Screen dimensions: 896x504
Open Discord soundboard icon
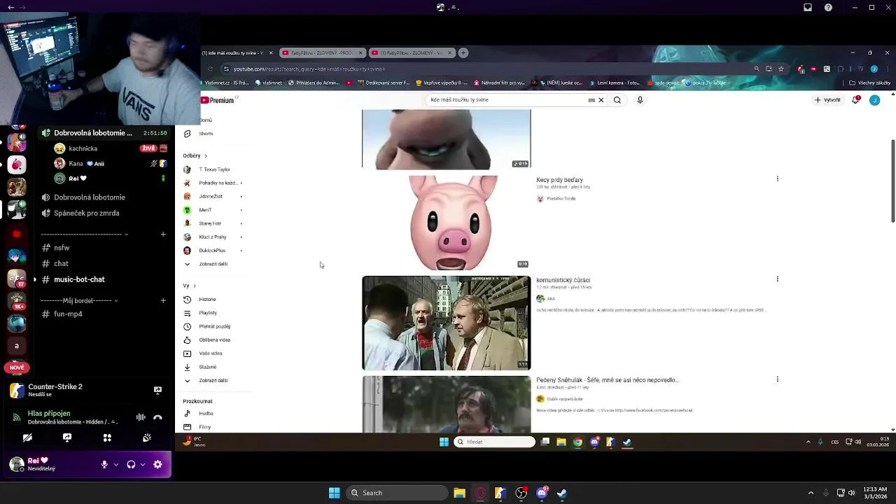coord(147,437)
